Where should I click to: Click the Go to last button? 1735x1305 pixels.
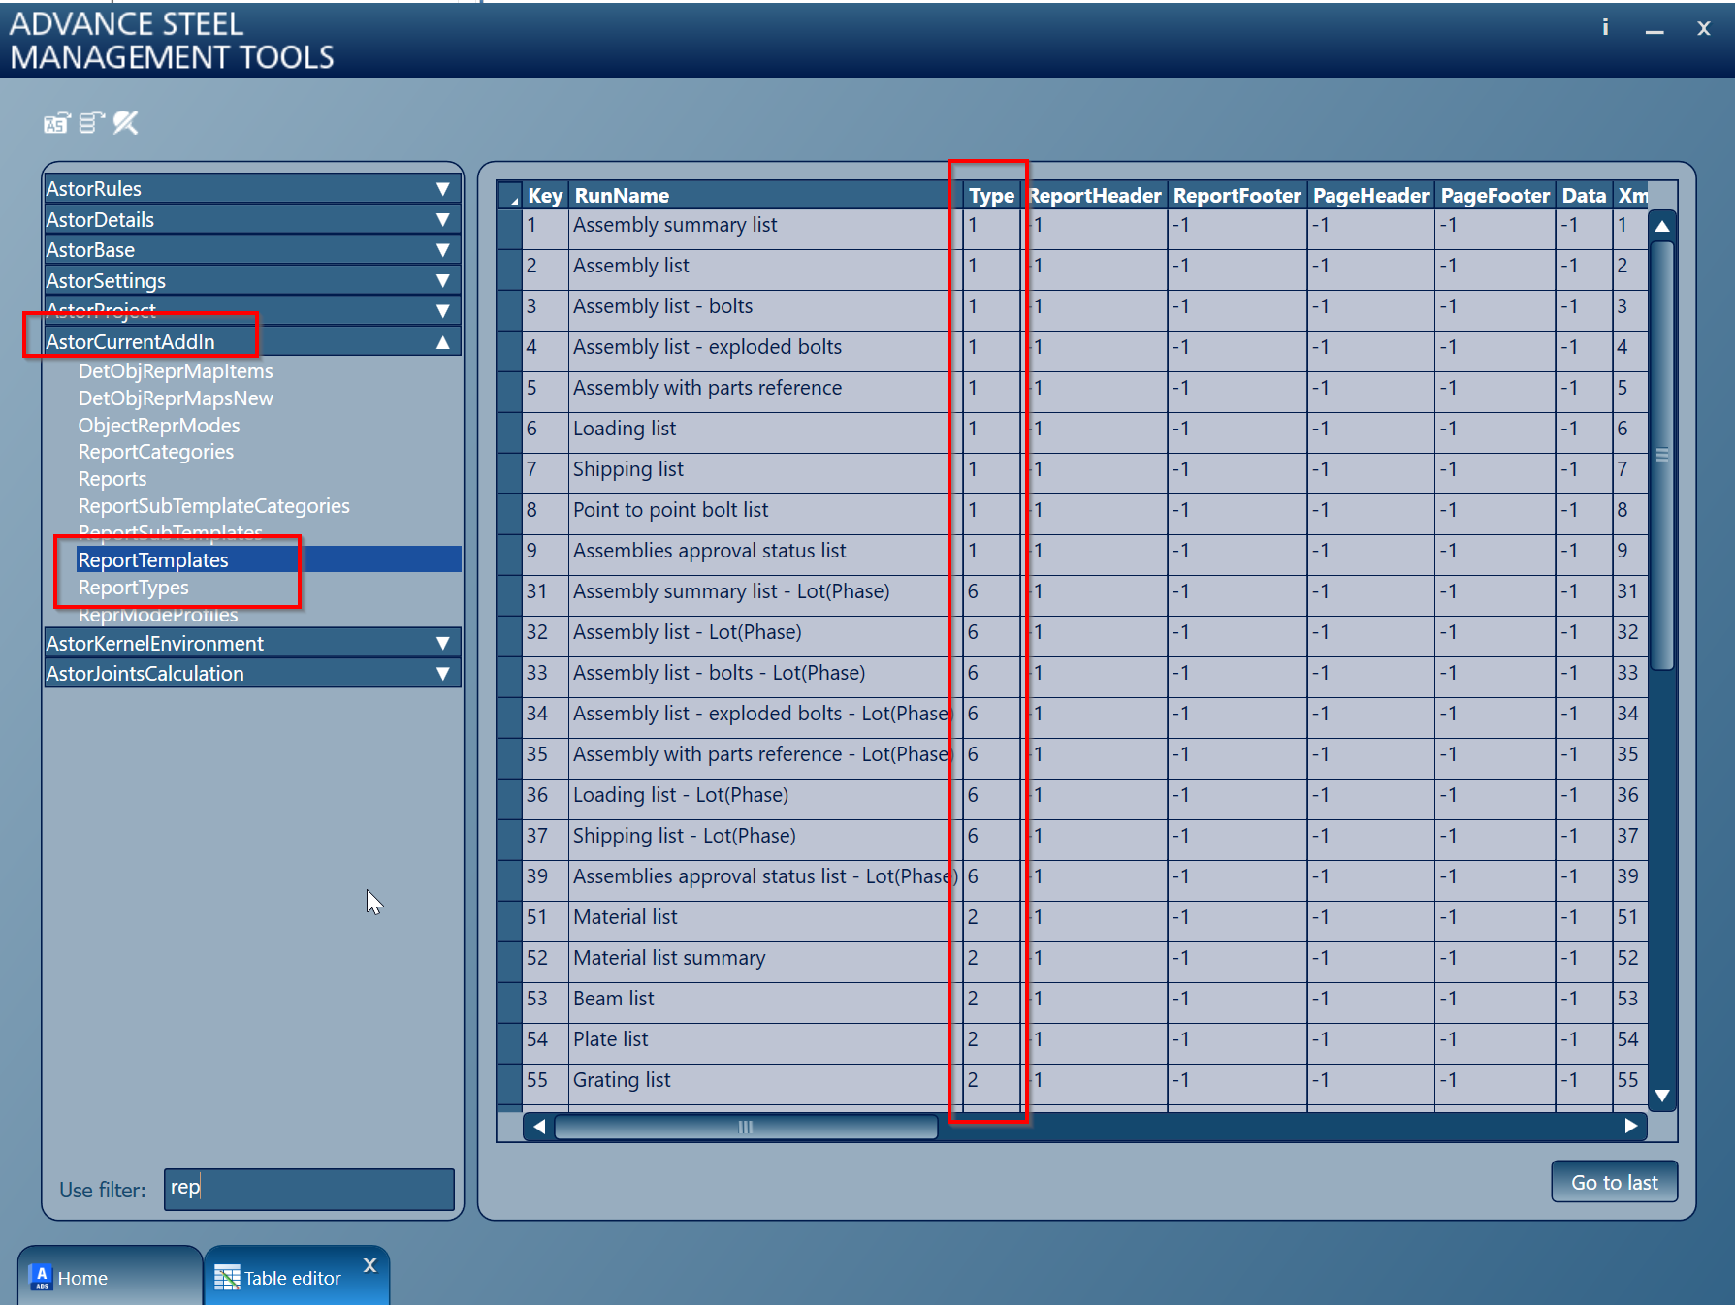point(1614,1182)
